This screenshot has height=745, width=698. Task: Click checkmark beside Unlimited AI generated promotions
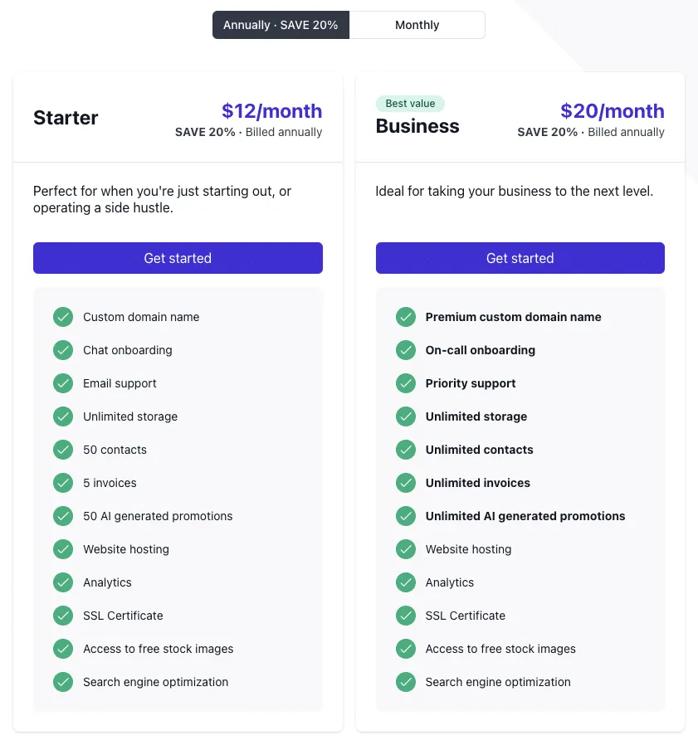pos(406,516)
